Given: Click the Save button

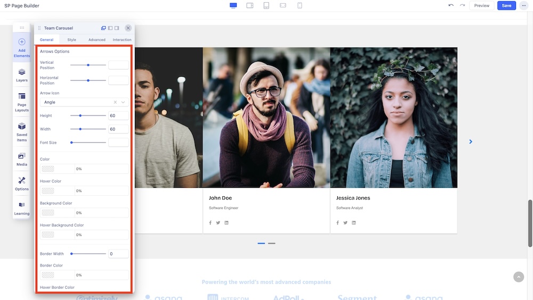Looking at the screenshot, I should (506, 5).
